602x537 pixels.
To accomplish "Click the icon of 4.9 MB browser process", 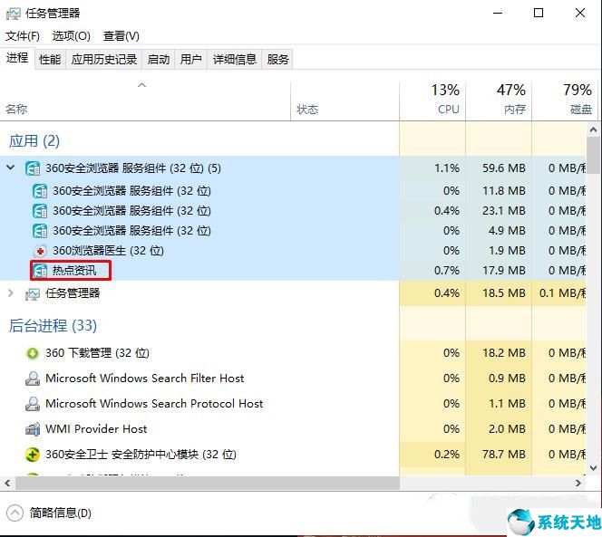I will pyautogui.click(x=40, y=231).
